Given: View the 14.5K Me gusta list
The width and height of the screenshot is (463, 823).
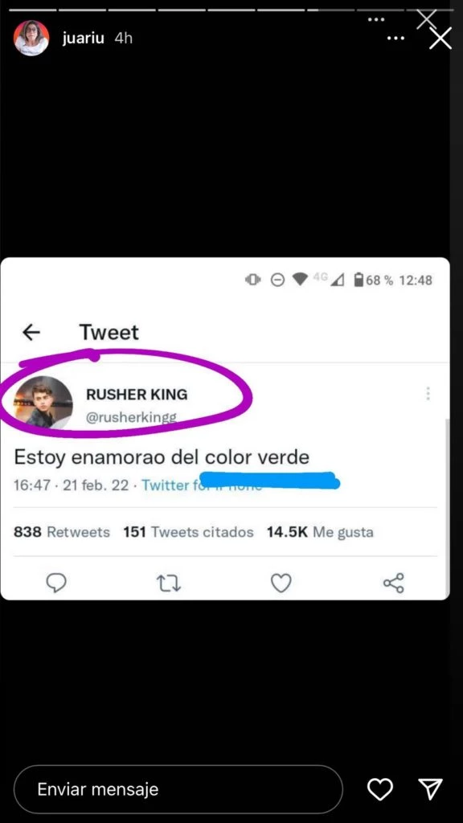Looking at the screenshot, I should pyautogui.click(x=320, y=532).
